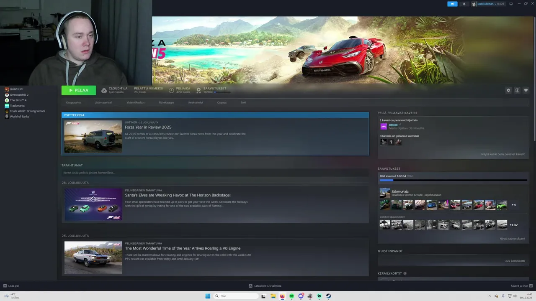Open the Tuki tab

click(x=243, y=102)
